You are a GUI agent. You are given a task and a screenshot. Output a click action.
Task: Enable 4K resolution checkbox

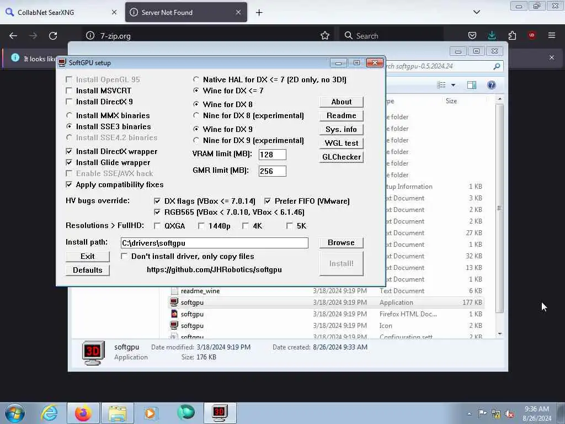[245, 226]
